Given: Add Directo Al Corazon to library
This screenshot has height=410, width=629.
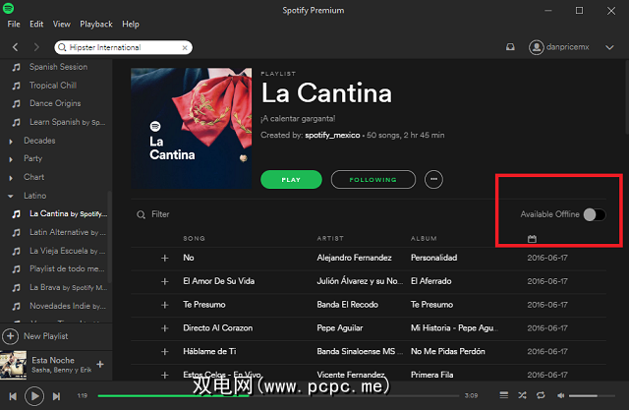Looking at the screenshot, I should [164, 328].
